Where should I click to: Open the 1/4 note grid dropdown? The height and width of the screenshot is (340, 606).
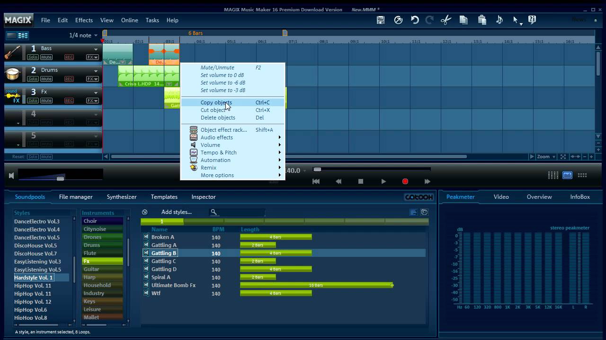click(x=83, y=35)
